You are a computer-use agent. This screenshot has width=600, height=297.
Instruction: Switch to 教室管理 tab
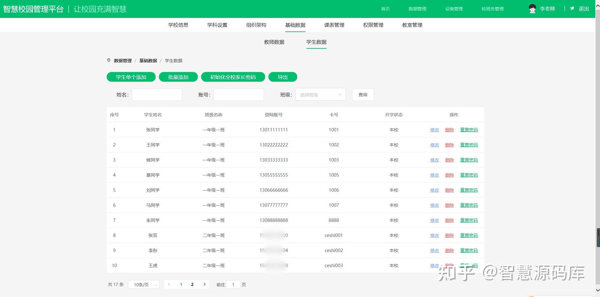[x=412, y=25]
